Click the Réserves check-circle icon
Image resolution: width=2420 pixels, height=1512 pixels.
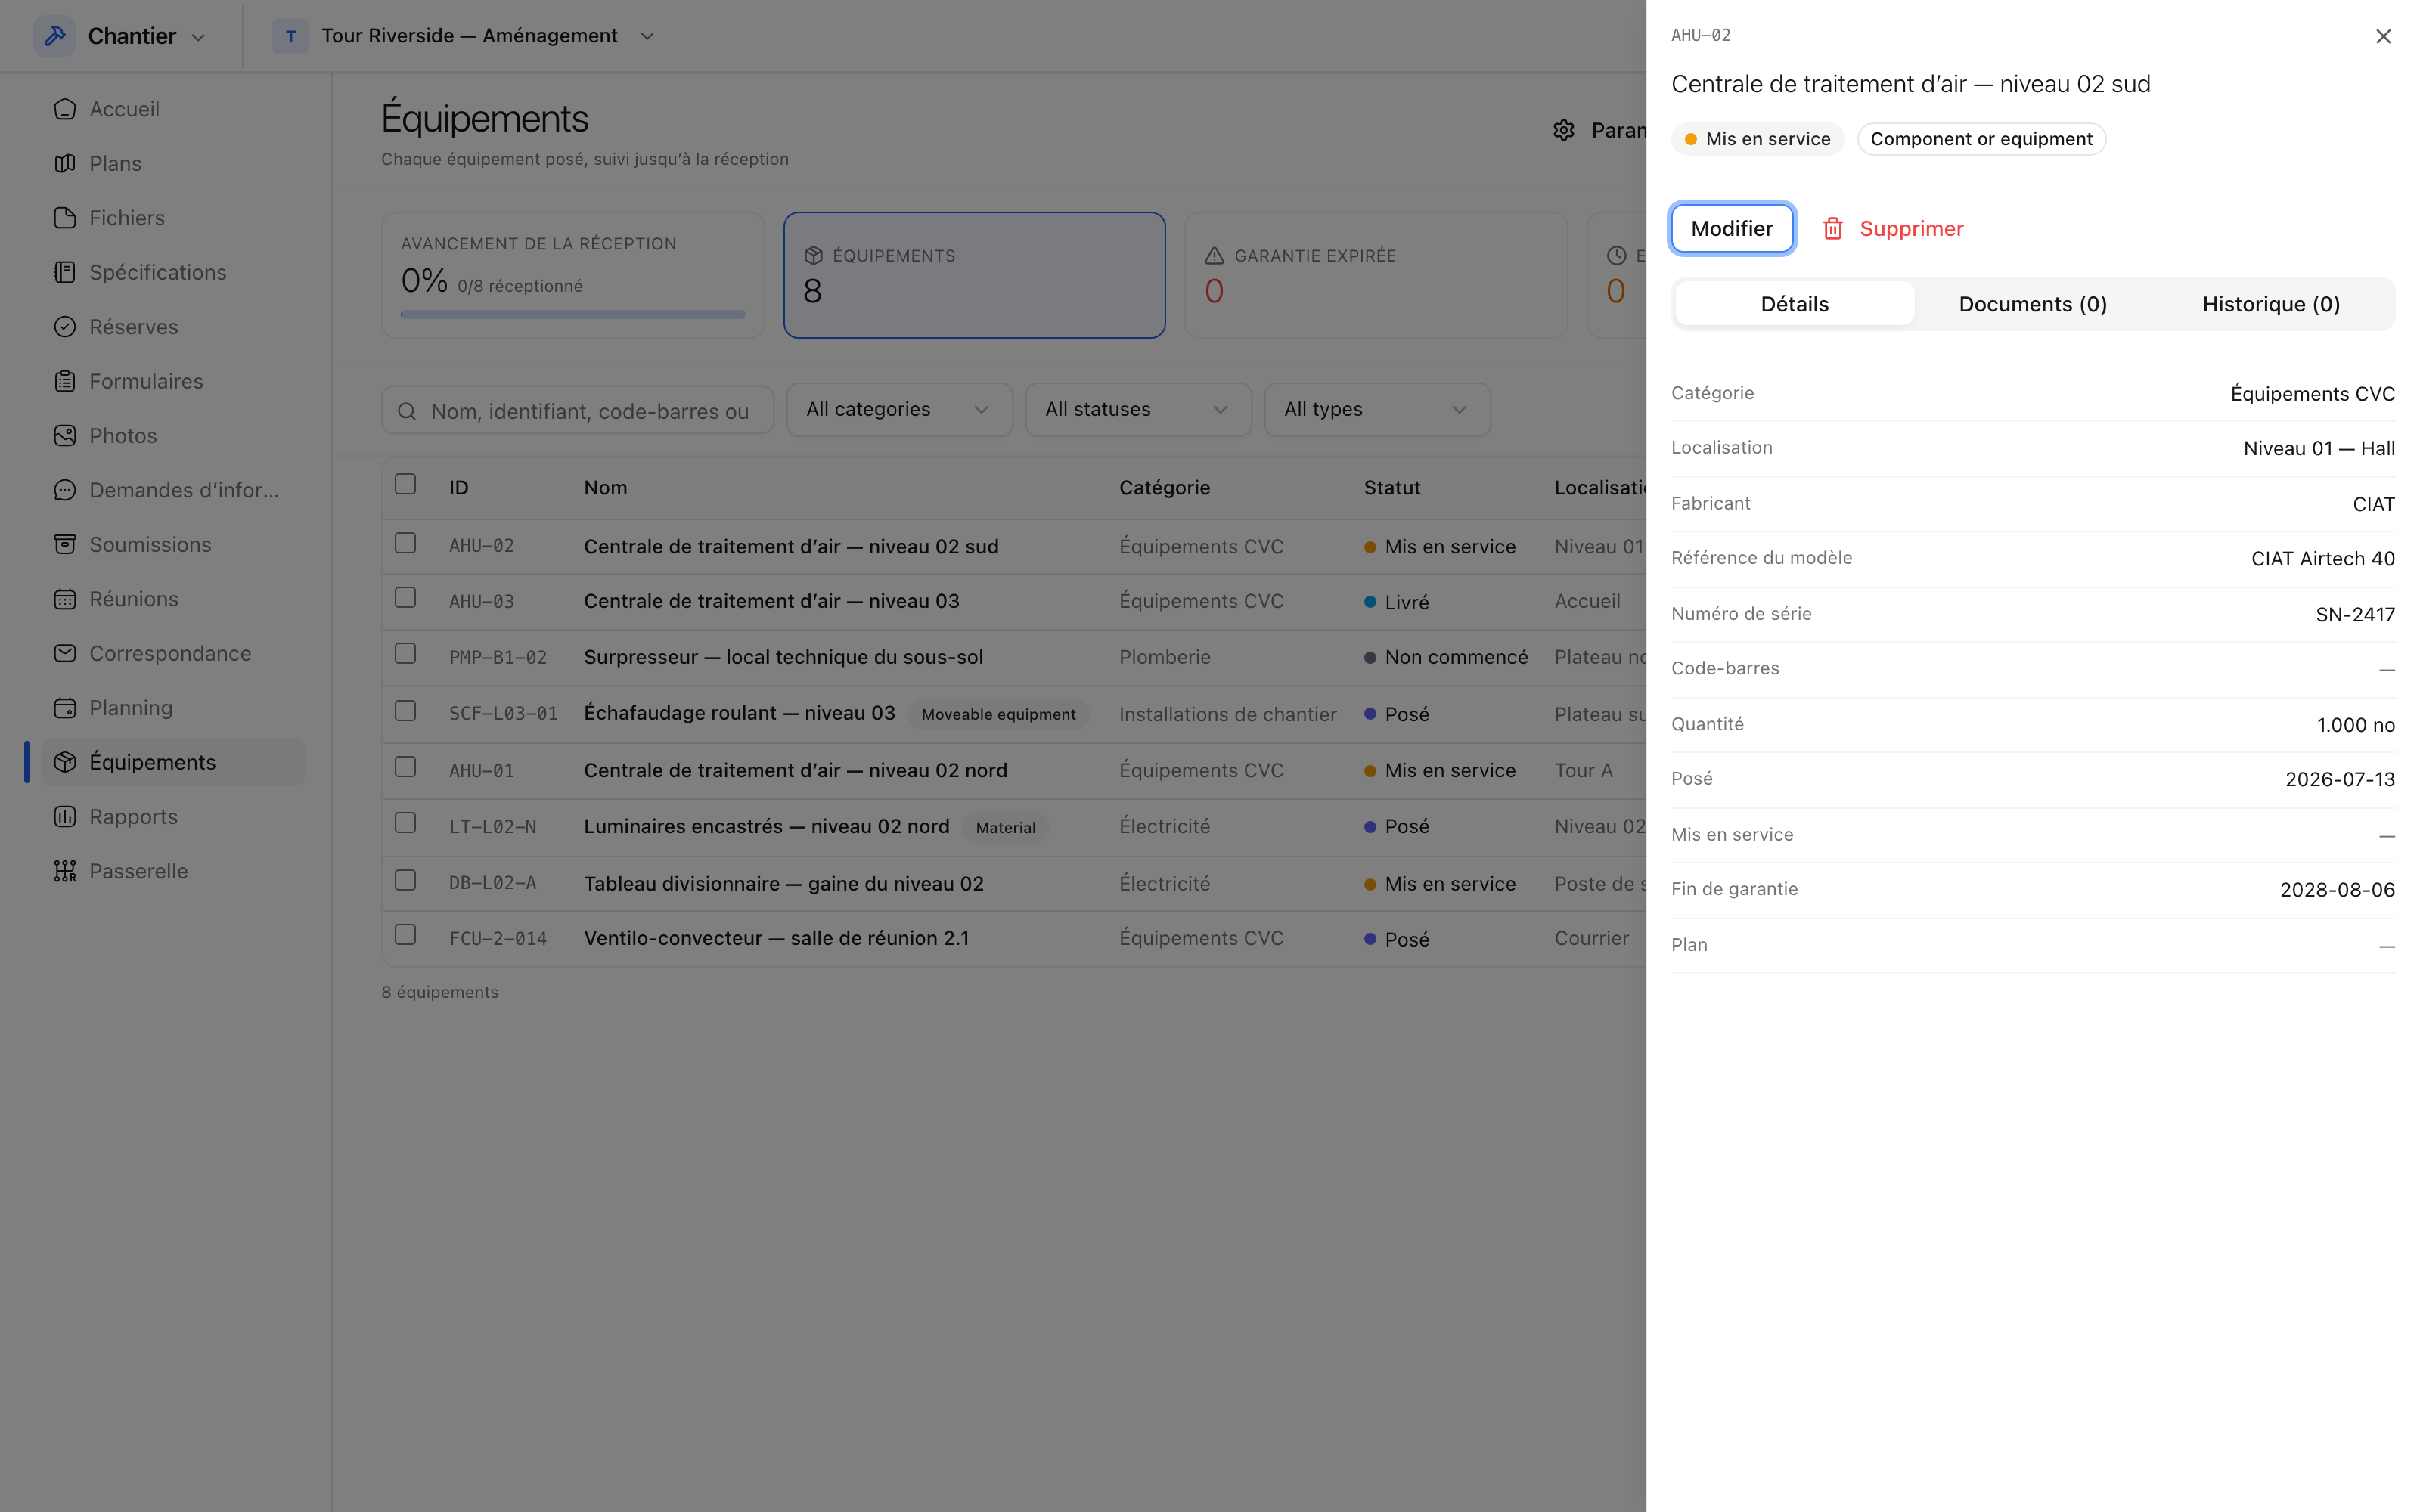coord(65,327)
